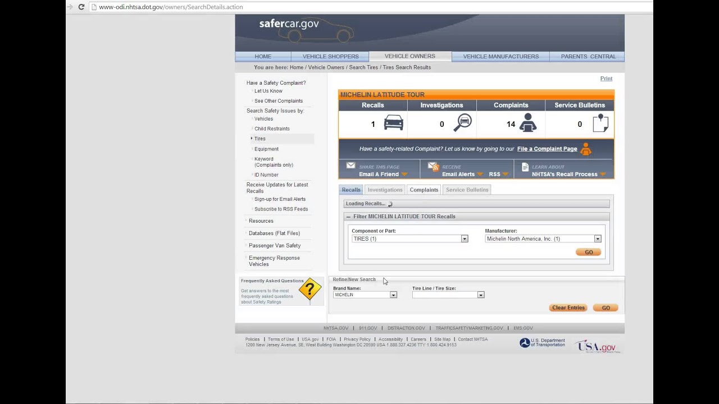719x404 pixels.
Task: Open the File a Complaint Page link
Action: coord(547,149)
